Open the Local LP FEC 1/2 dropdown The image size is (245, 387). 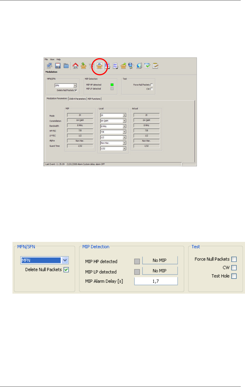tap(113, 137)
